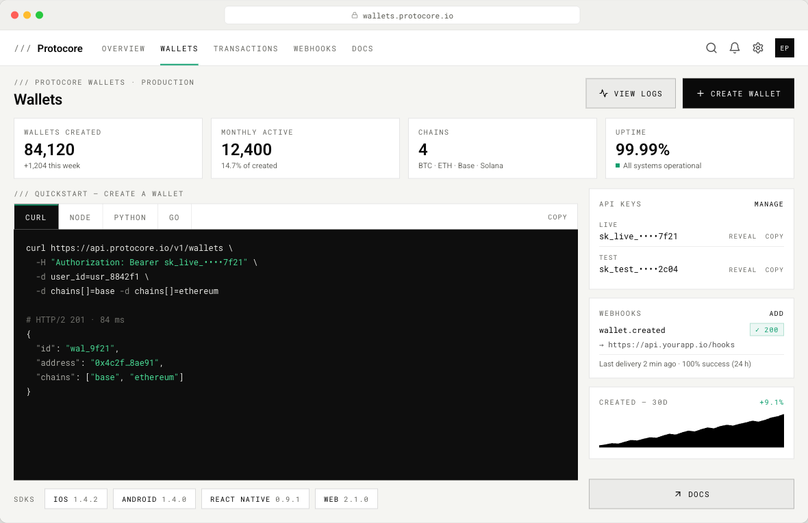Select the cURL code tab
The image size is (808, 523).
(36, 217)
